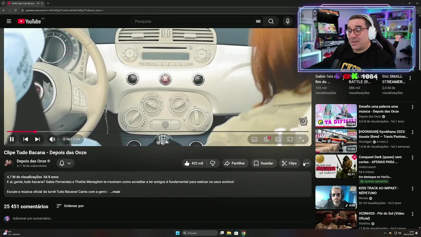Open the Hoonigan Gymkhana 2025 thumbnail

click(x=336, y=141)
